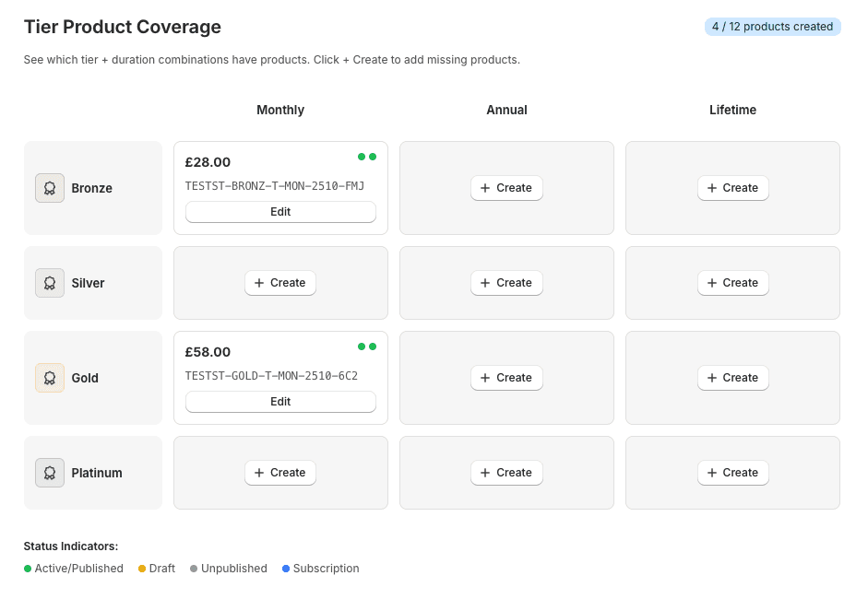Click the Gold tier label

[x=85, y=378]
